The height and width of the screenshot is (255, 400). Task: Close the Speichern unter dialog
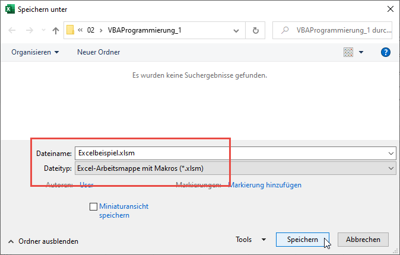(x=389, y=9)
